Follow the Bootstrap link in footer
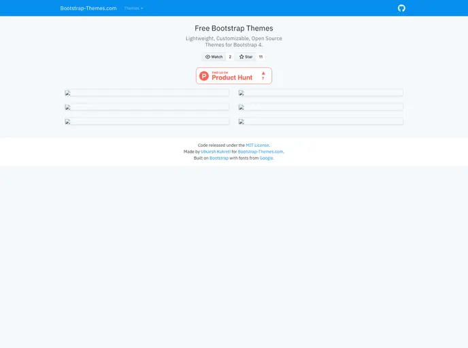 pyautogui.click(x=219, y=158)
